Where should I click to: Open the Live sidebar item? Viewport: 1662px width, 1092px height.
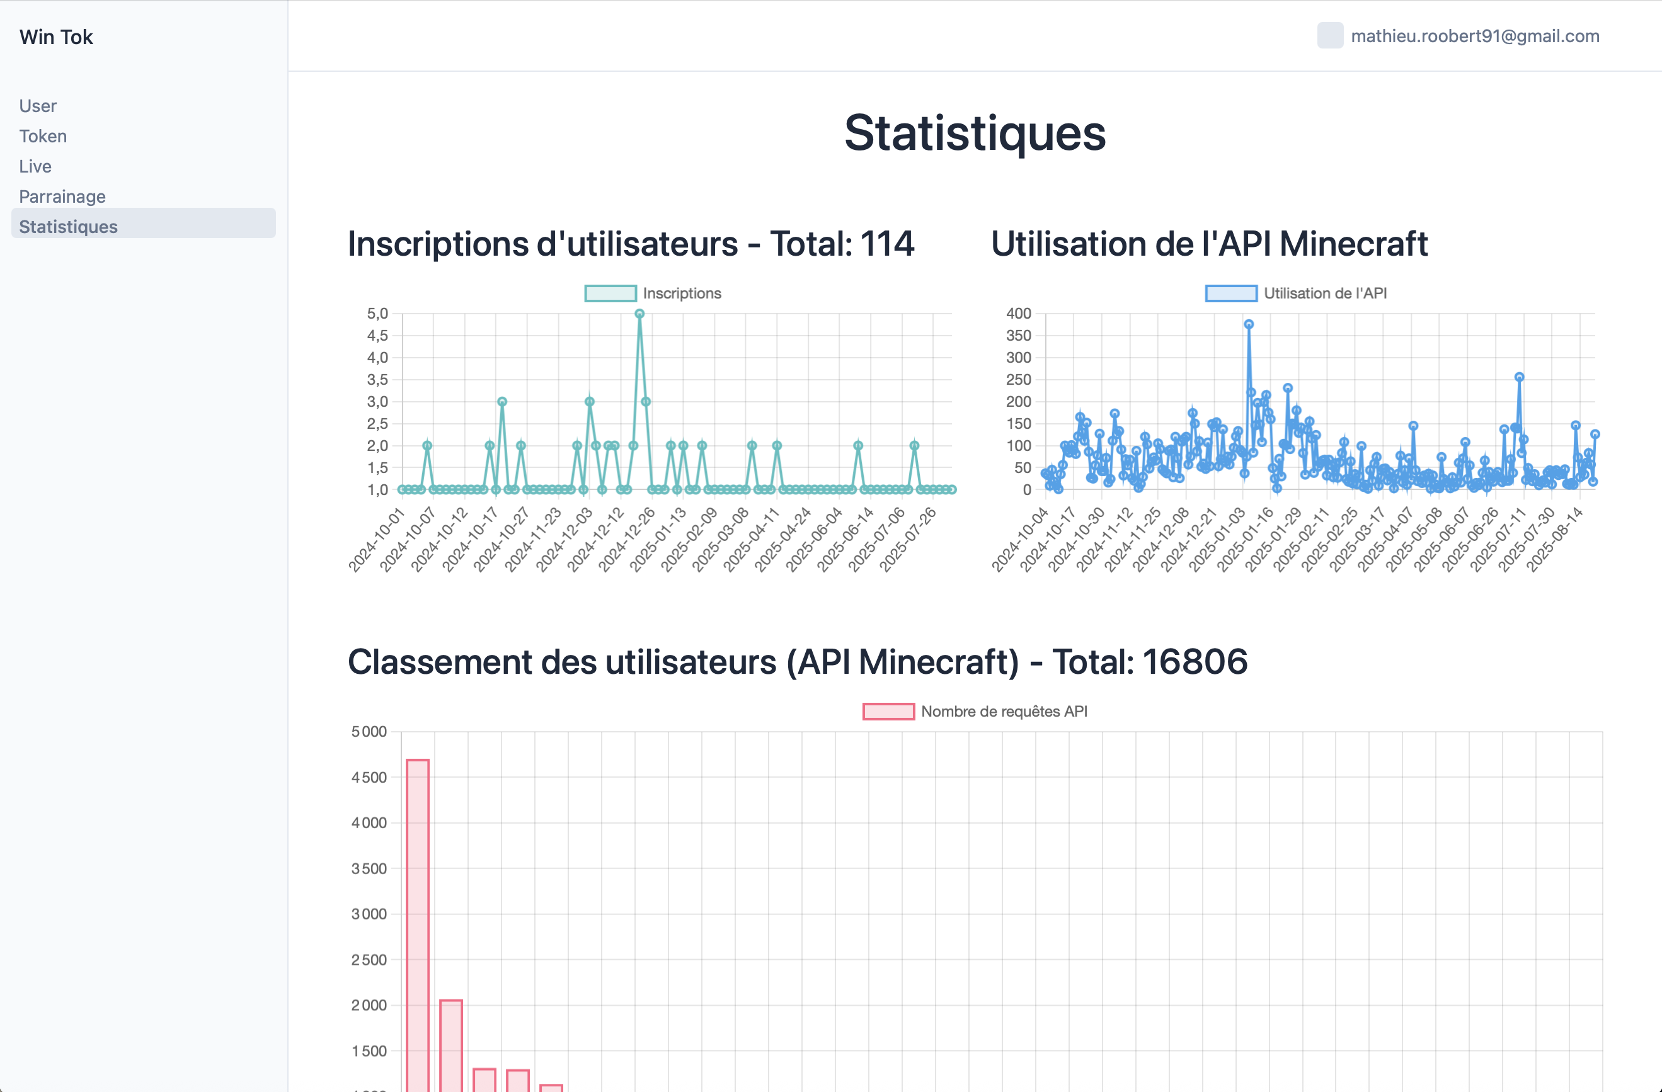(35, 166)
